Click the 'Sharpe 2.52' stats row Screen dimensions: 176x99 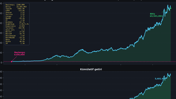click(x=15, y=13)
